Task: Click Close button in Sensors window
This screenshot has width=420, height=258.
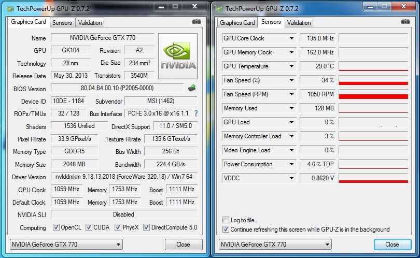Action: (x=393, y=245)
